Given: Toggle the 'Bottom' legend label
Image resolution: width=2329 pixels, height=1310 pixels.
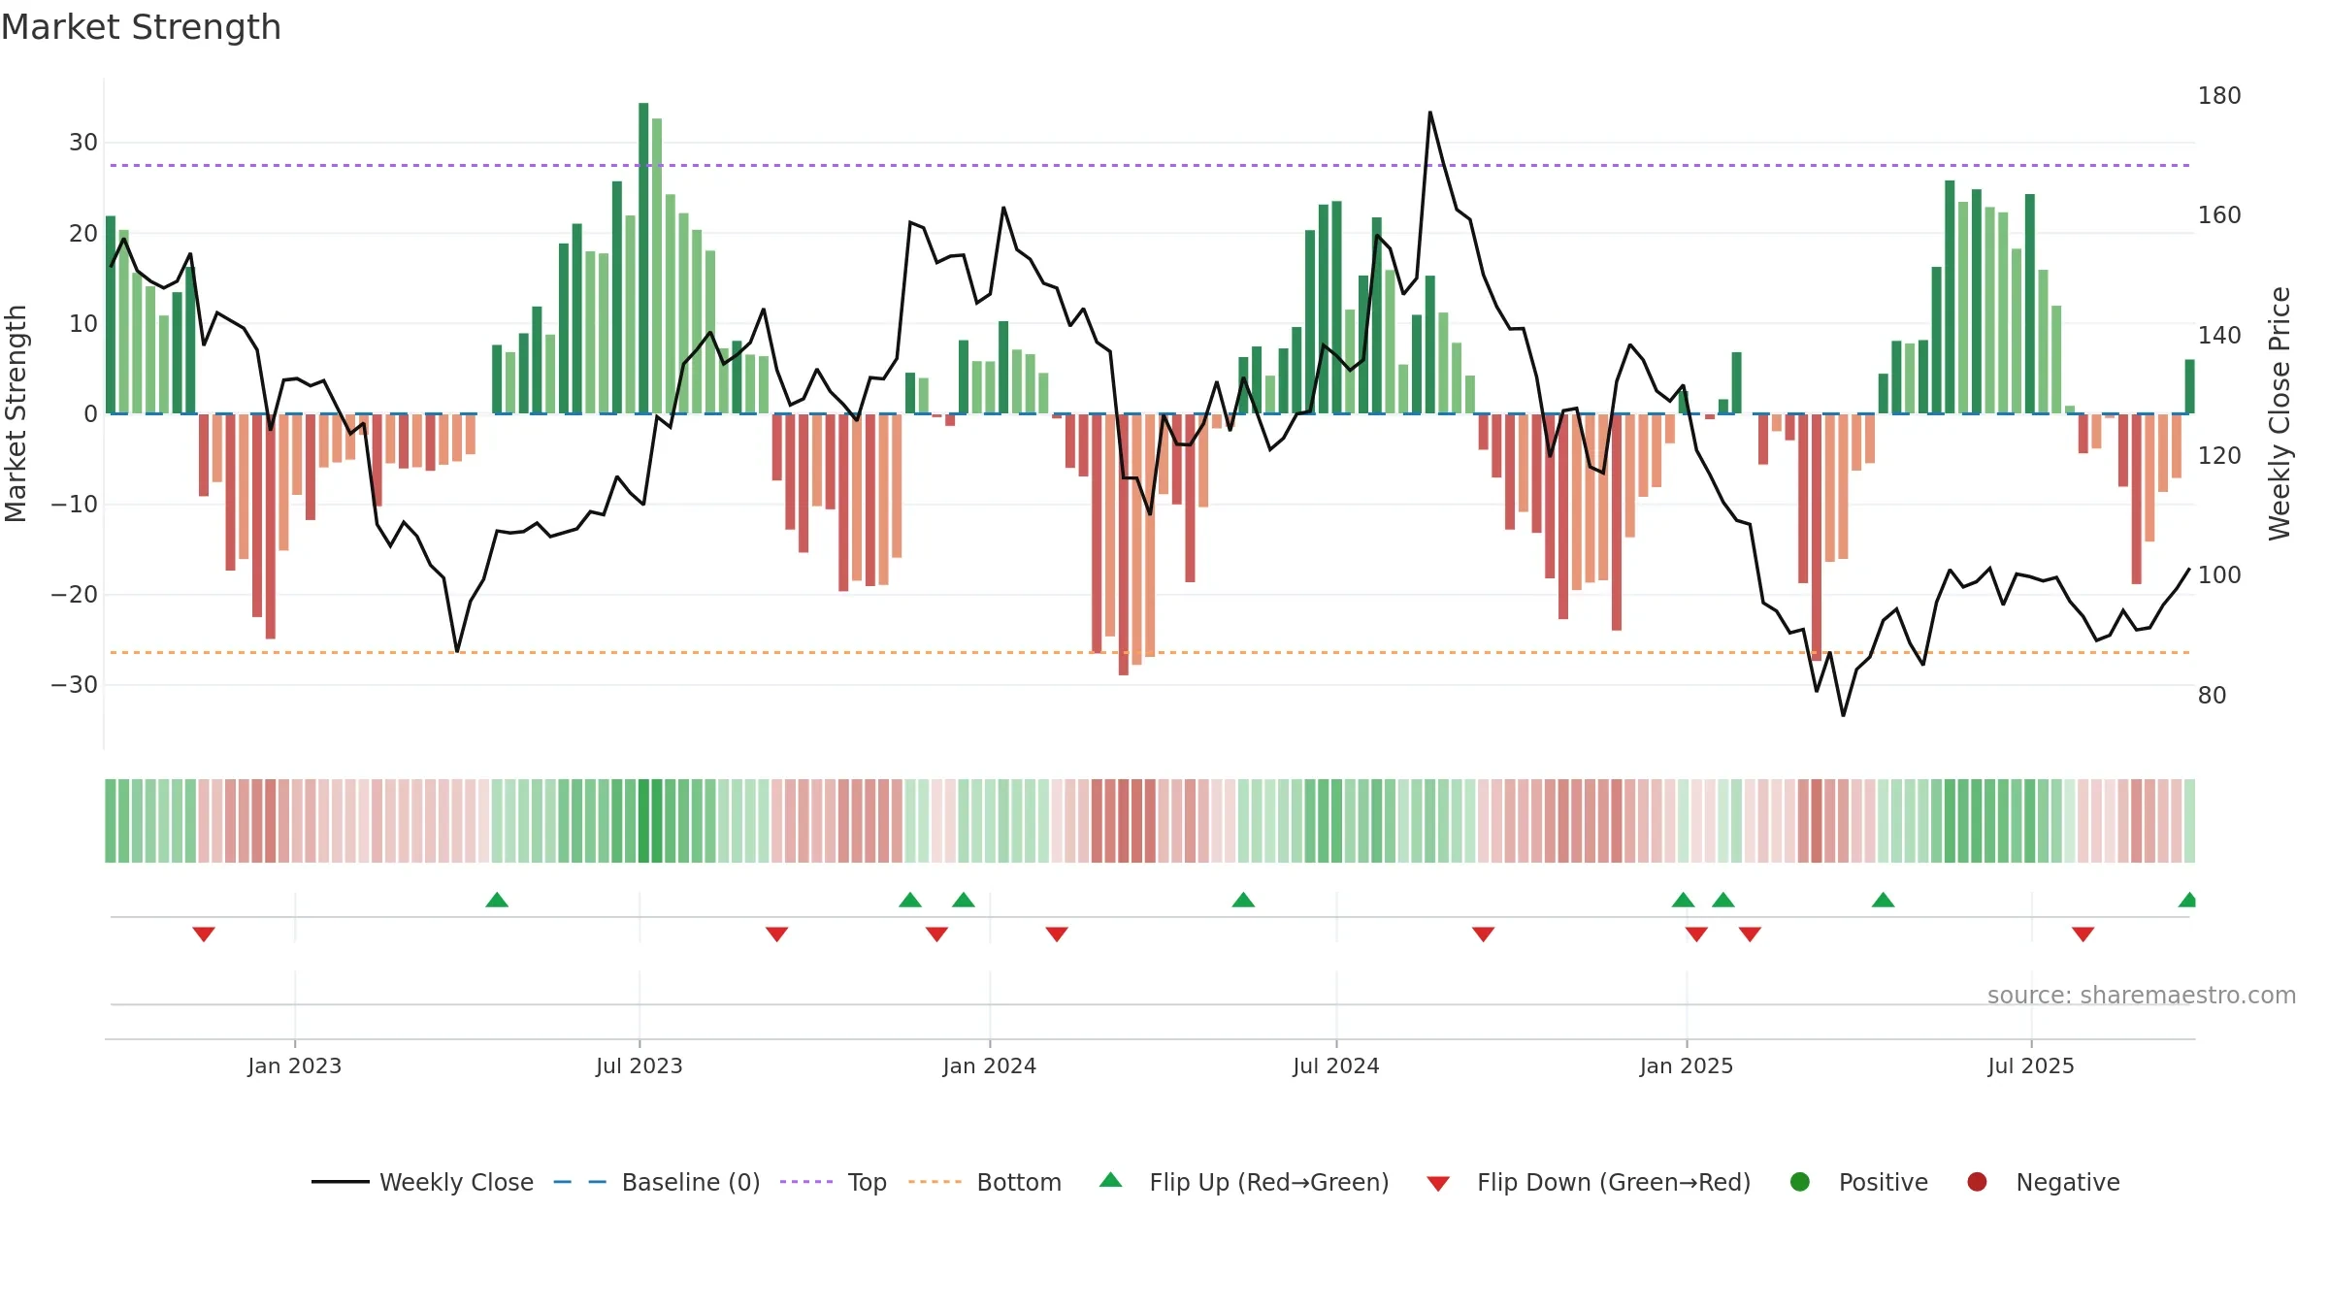Looking at the screenshot, I should click(x=1019, y=1182).
